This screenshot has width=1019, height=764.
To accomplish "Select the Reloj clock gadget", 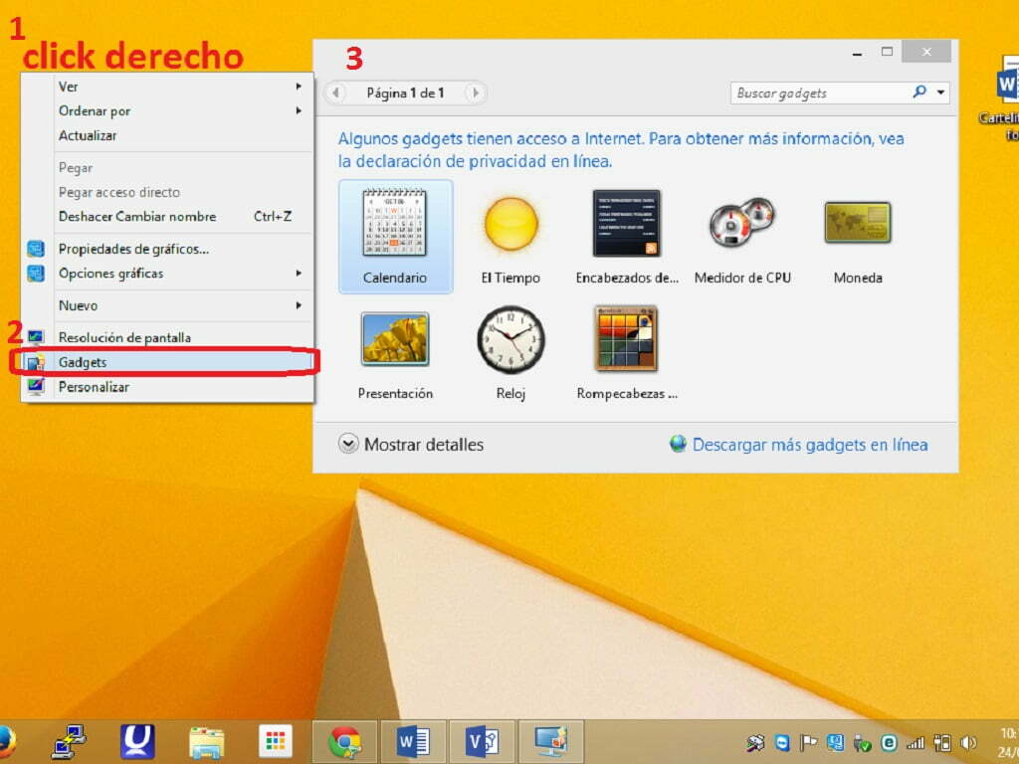I will [x=510, y=339].
